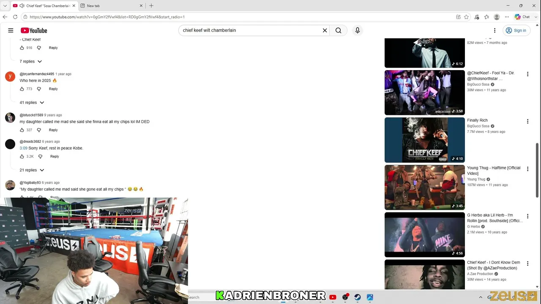541x304 pixels.
Task: Play the Young Thug Halftime thumbnail
Action: (x=424, y=187)
